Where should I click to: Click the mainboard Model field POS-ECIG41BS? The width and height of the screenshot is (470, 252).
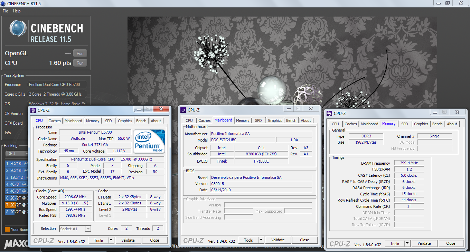(243, 140)
